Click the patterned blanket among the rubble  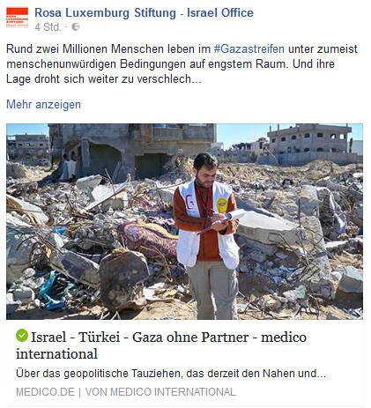(x=148, y=238)
